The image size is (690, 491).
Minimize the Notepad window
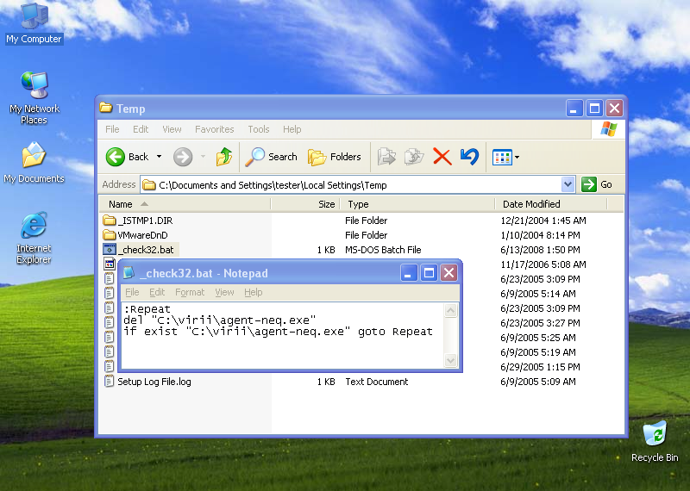[x=408, y=273]
